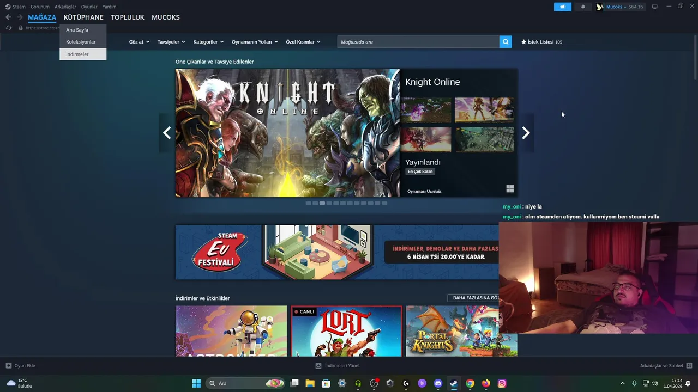
Task: View second Knight Online screenshot thumbnail
Action: (484, 110)
